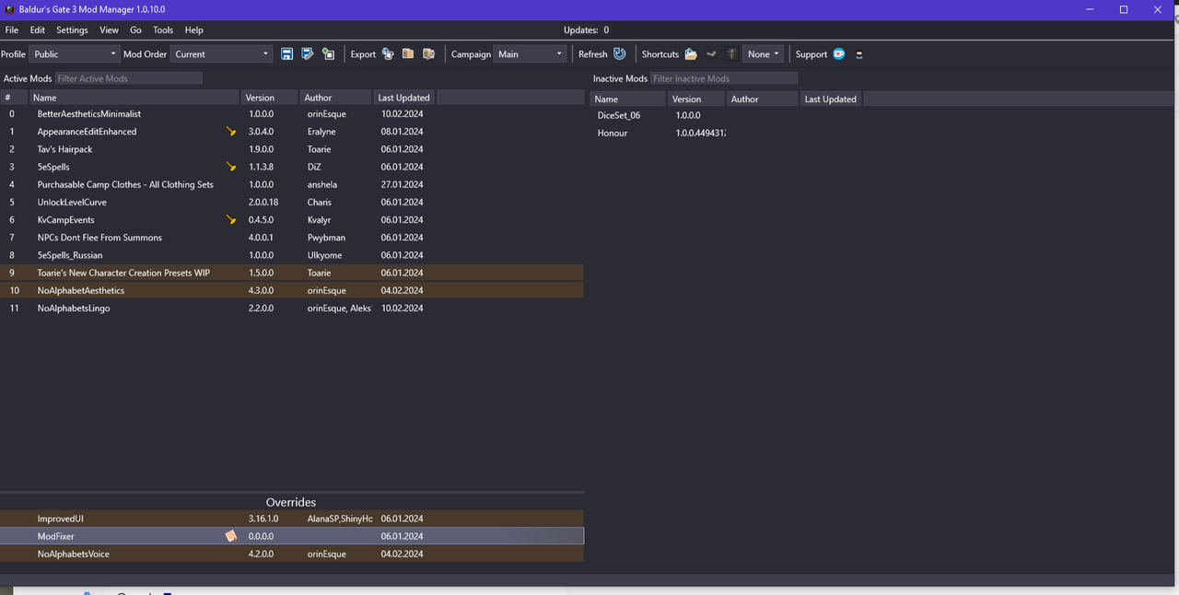The width and height of the screenshot is (1179, 595).
Task: Sort inactive mods by Version column header
Action: click(697, 99)
